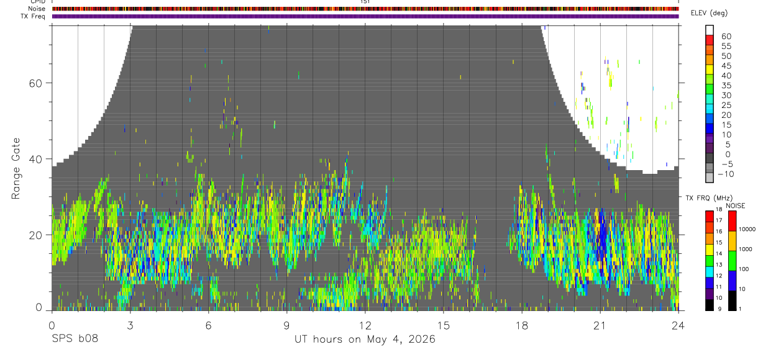Image resolution: width=763 pixels, height=352 pixels.
Task: Select the green 100 noise level swatch
Action: coord(731,261)
